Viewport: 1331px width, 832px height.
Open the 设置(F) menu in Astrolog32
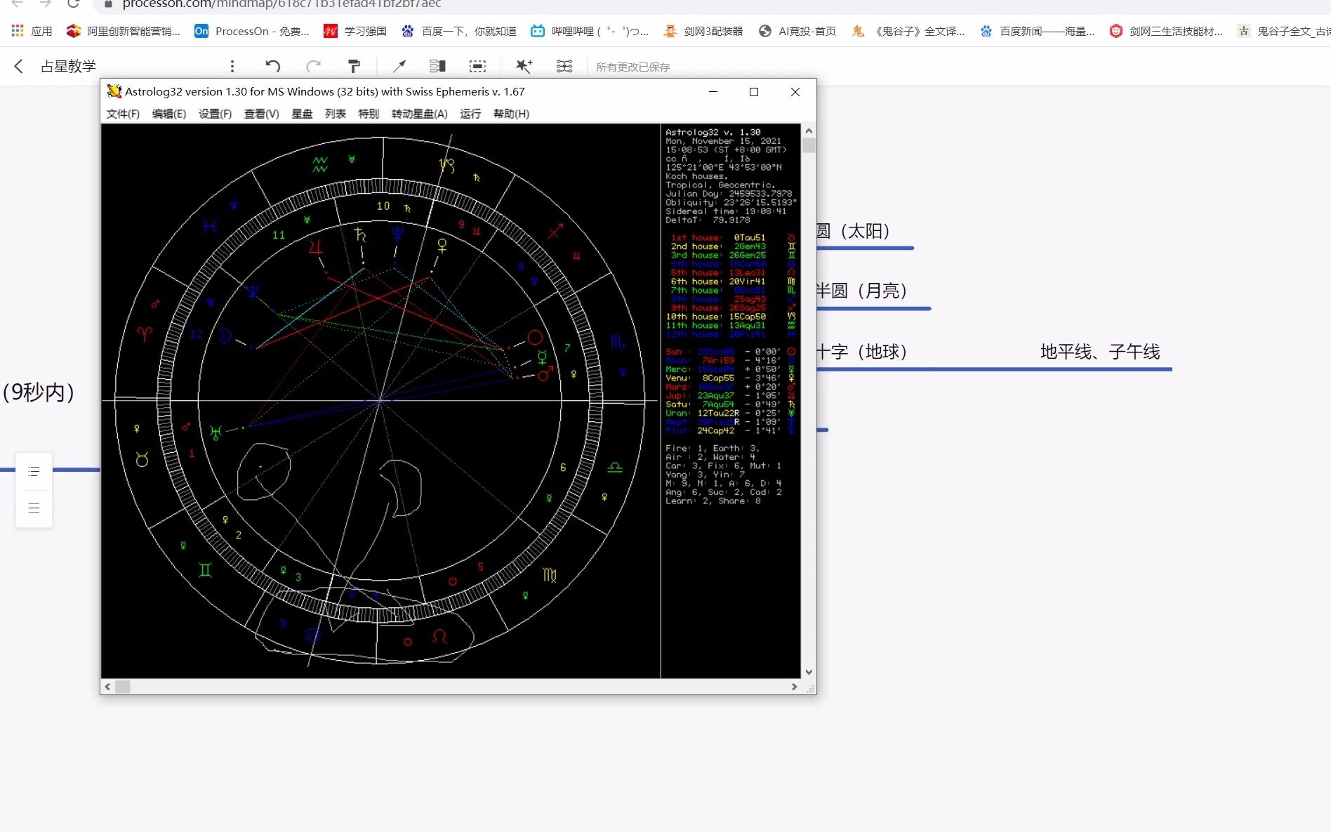216,114
